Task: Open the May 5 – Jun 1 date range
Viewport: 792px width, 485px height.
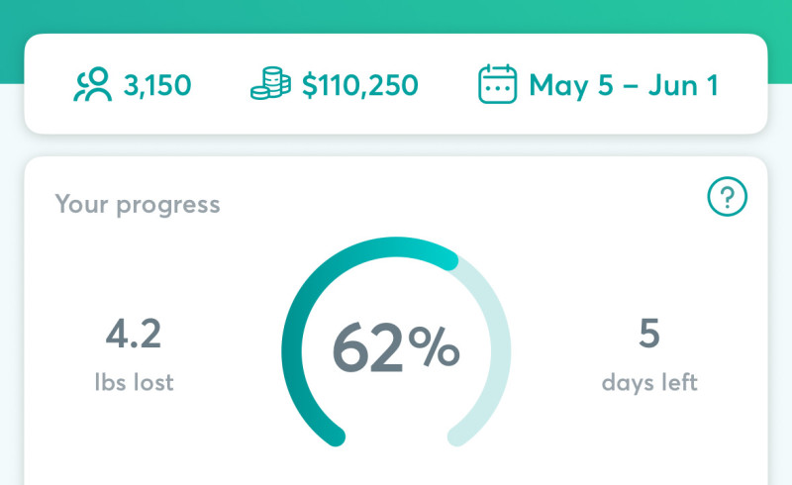Action: (624, 85)
